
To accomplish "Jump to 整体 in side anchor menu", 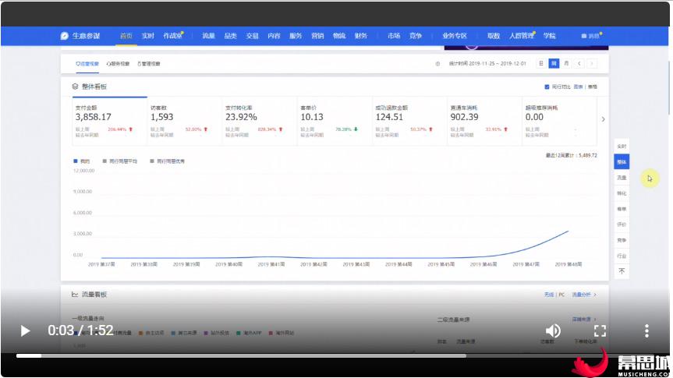I will point(622,162).
